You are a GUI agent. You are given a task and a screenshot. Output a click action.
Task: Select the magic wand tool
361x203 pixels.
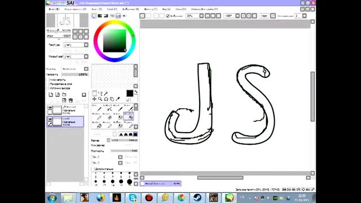click(106, 93)
